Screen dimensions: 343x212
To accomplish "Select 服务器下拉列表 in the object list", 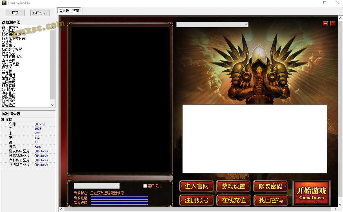I will 14,38.
